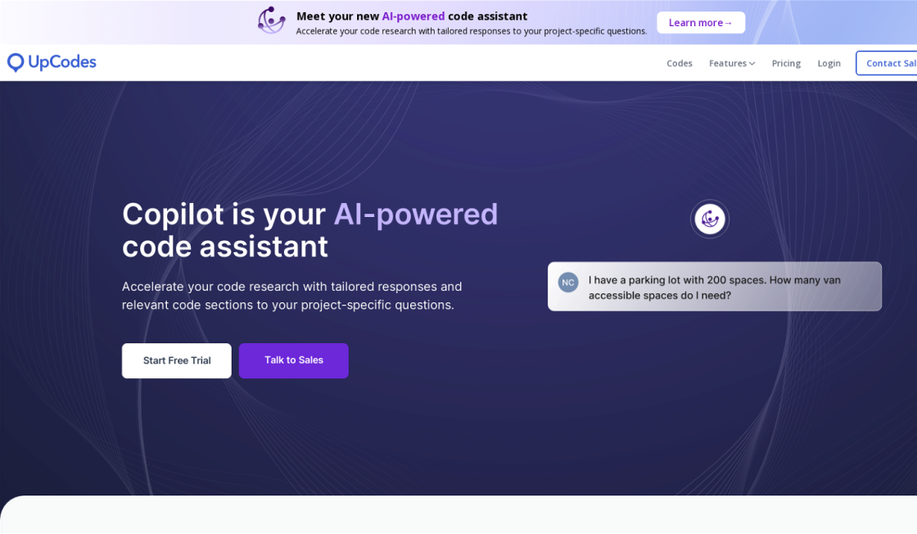Click the UpCodes speech-bubble logo icon
The image size is (917, 534).
tap(16, 63)
